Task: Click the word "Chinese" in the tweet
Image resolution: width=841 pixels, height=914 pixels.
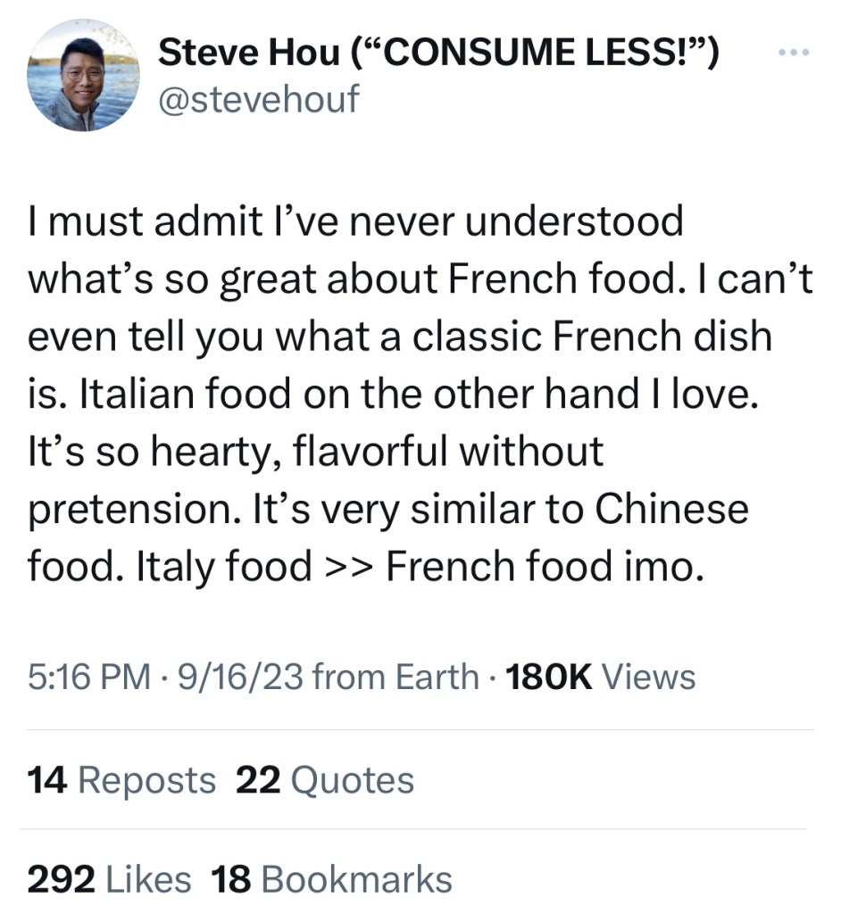Action: pos(671,510)
